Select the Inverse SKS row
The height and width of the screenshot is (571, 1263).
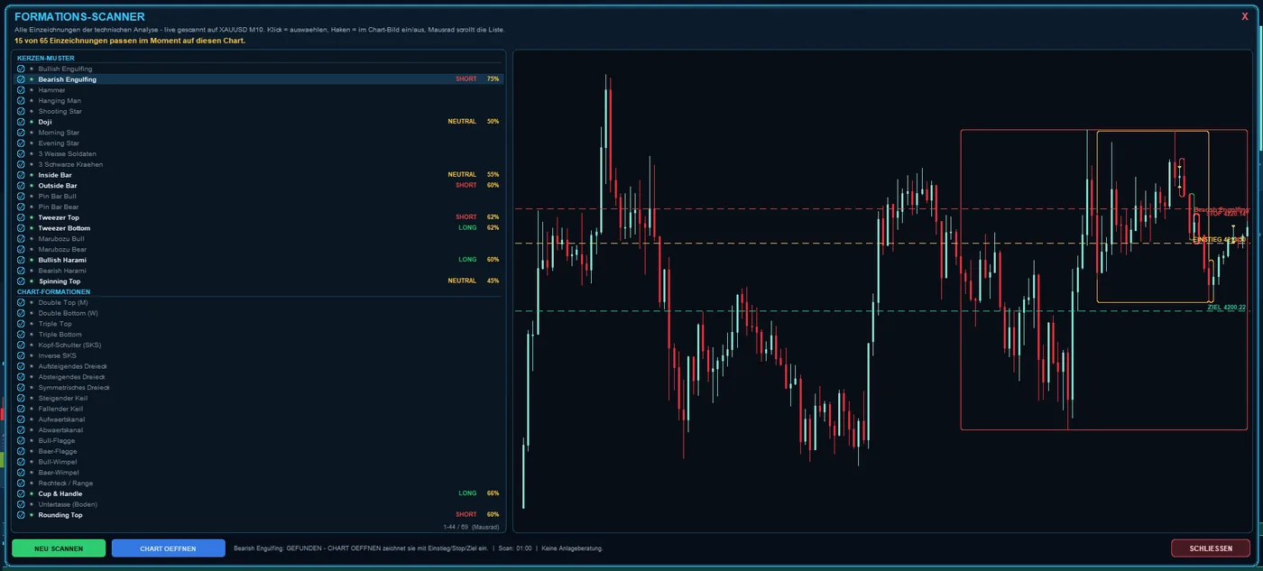pyautogui.click(x=258, y=355)
